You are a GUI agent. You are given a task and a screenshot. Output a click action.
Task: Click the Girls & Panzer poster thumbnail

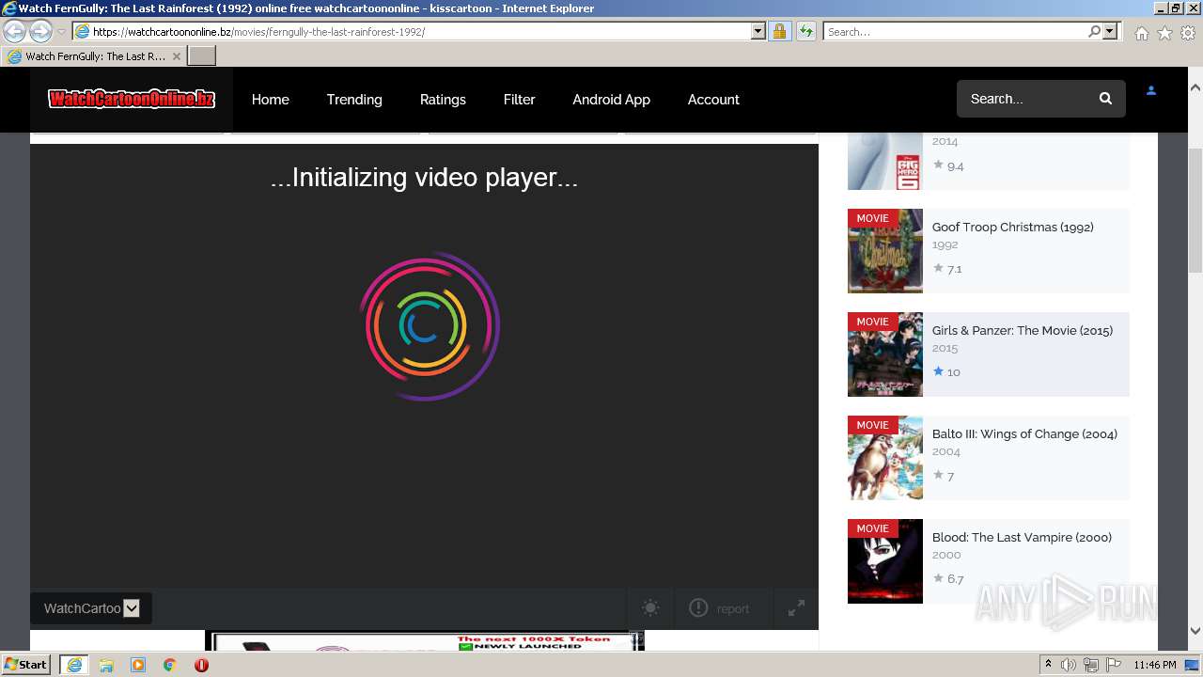coord(885,354)
